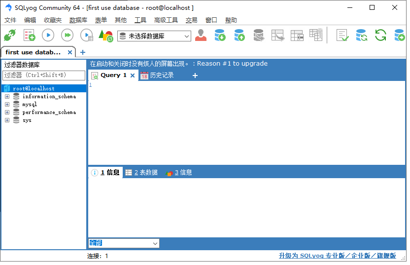Screen dimensions: 410x265
Task: Click the gray copy database icon
Action: pyautogui.click(x=259, y=36)
